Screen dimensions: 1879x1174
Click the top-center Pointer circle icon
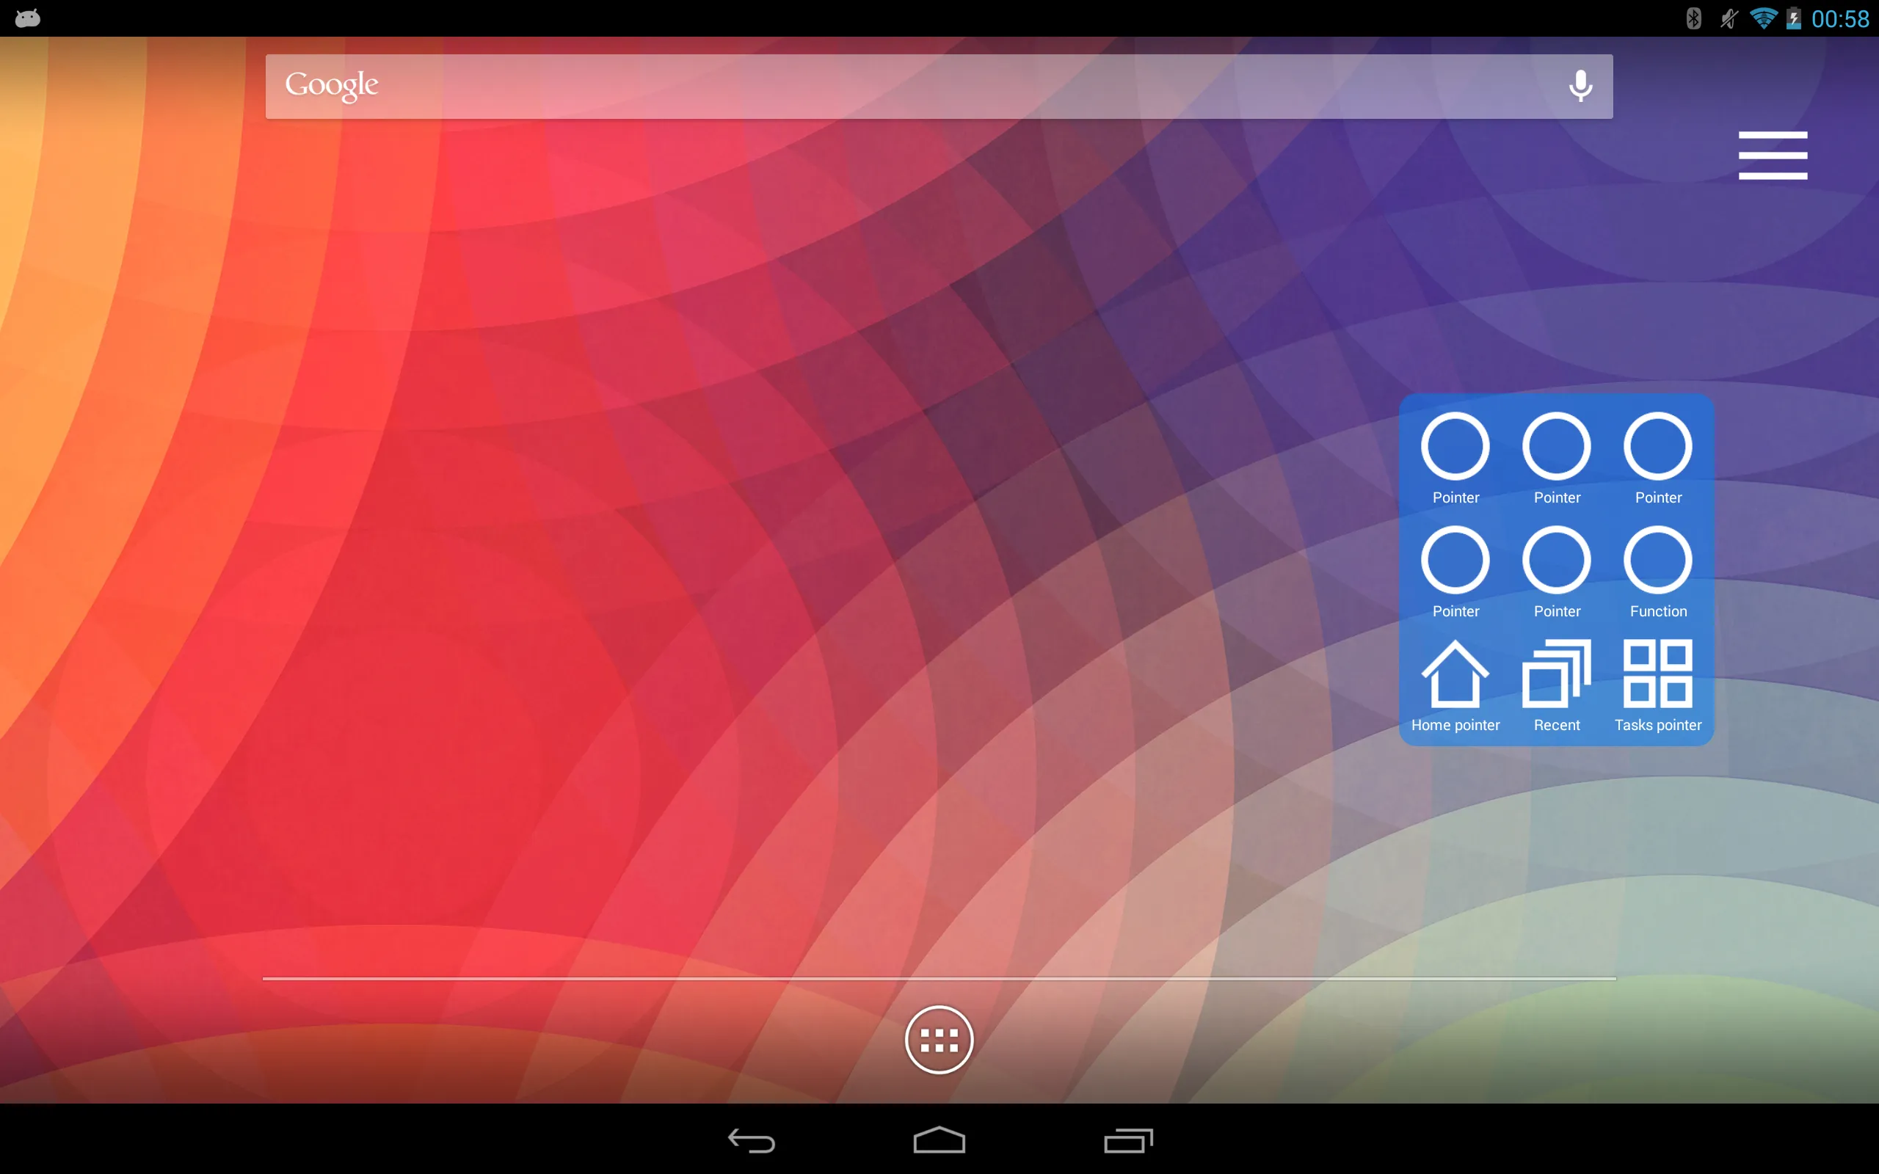coord(1556,446)
